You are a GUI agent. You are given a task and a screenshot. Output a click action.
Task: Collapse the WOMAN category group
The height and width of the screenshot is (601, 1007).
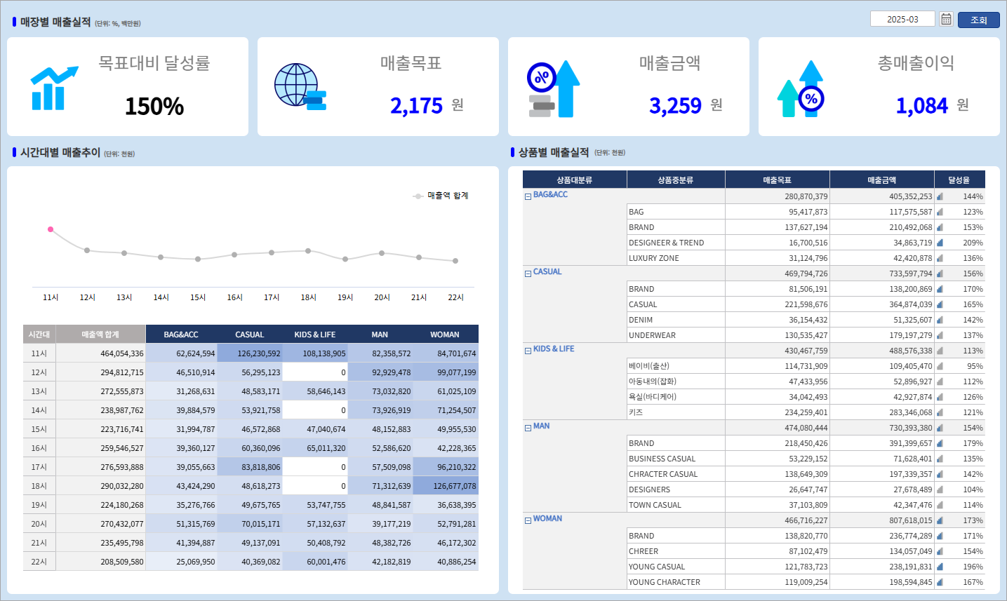pyautogui.click(x=528, y=520)
